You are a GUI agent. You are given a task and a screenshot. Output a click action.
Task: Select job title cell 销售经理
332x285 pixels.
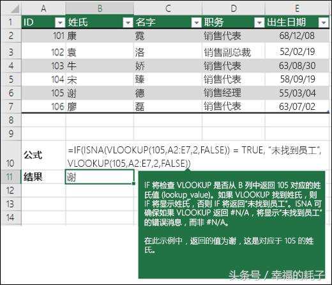point(234,93)
